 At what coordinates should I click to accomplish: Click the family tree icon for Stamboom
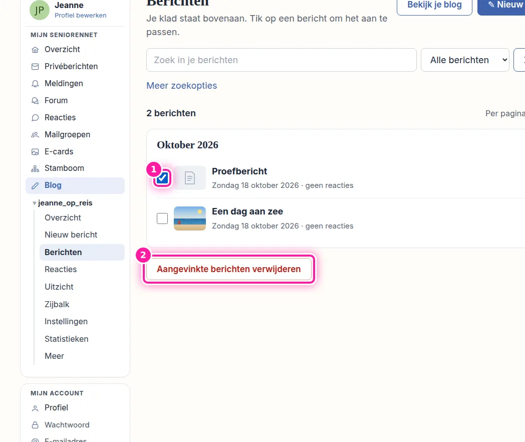35,169
